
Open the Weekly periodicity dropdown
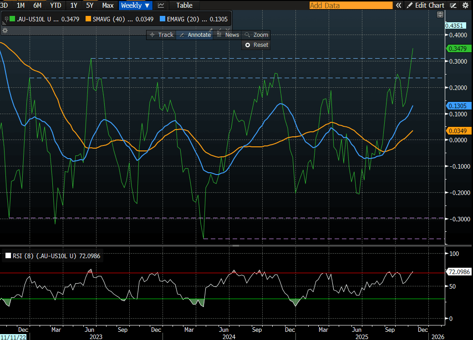(135, 5)
